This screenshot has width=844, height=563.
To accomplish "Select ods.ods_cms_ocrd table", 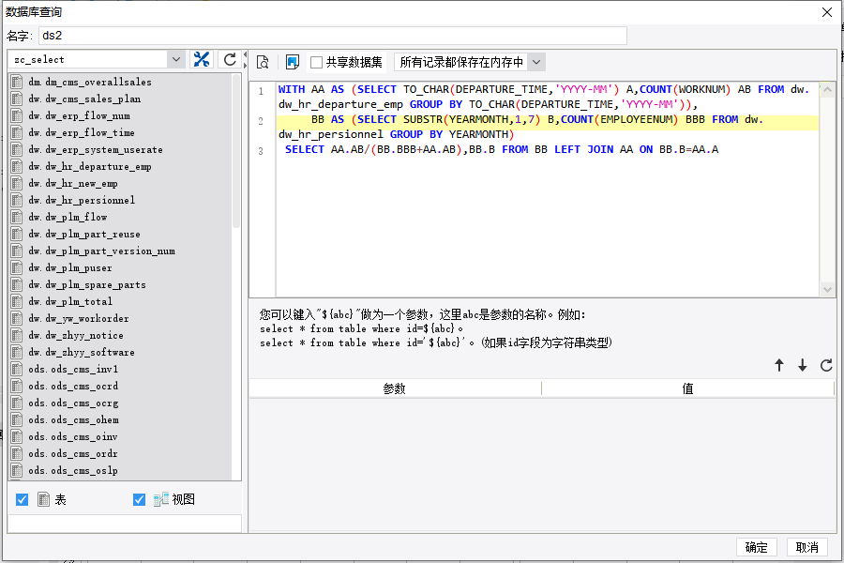I will 73,387.
